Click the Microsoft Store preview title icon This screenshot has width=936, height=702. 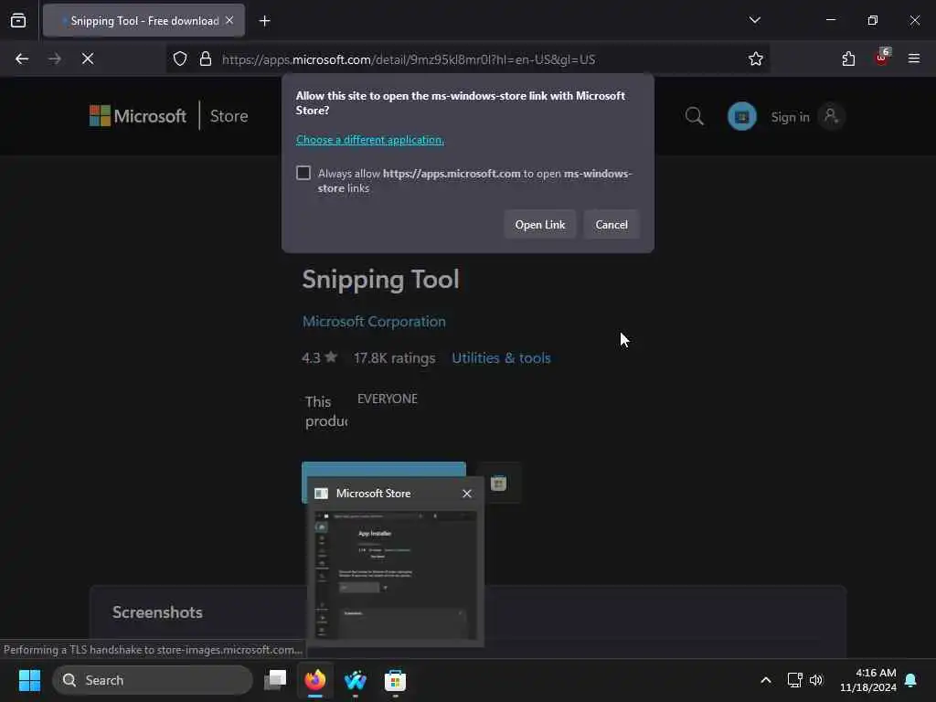point(321,493)
